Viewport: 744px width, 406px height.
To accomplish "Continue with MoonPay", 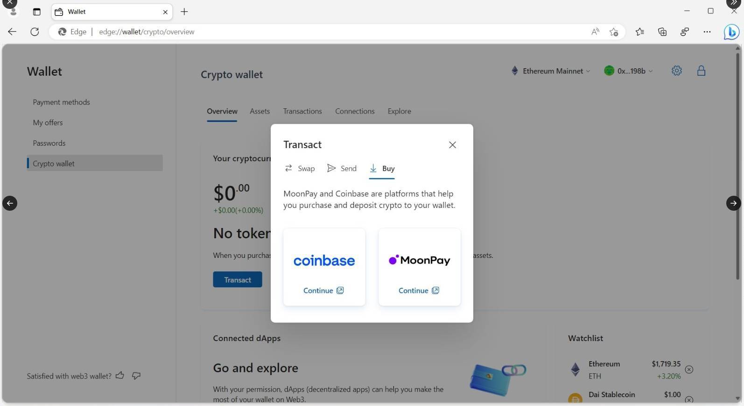I will click(419, 291).
